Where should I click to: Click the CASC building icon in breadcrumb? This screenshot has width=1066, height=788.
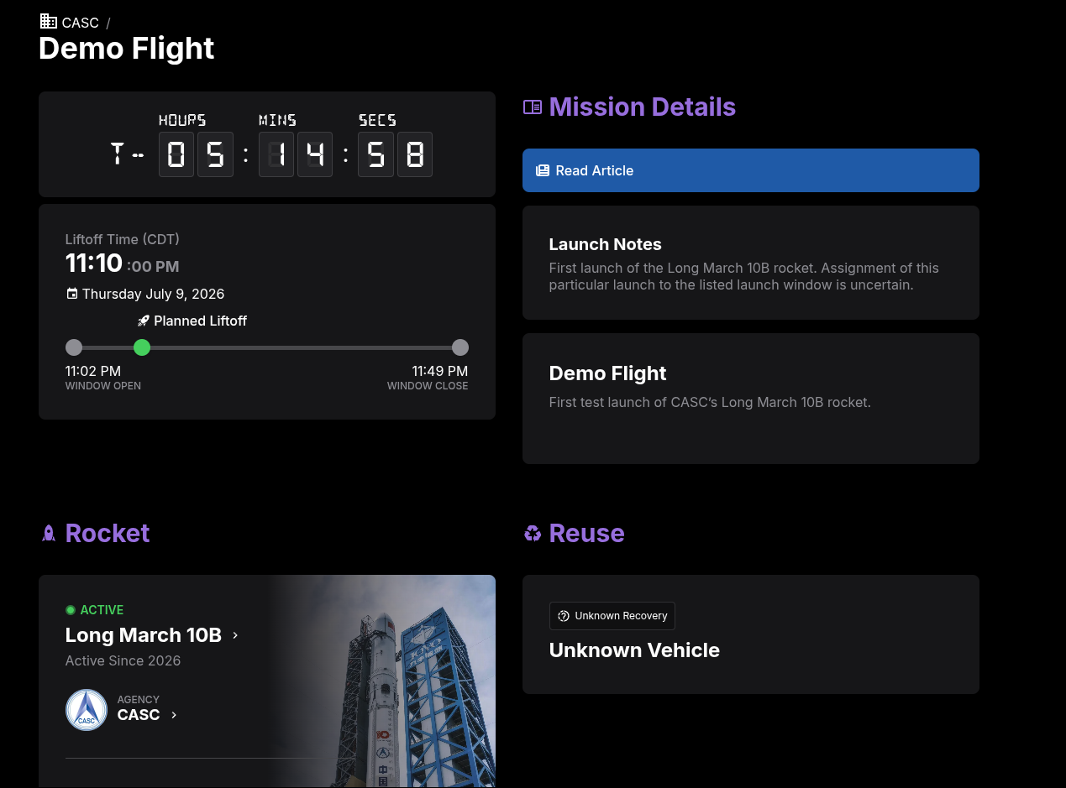[x=49, y=22]
